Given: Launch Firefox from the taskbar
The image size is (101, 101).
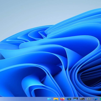Looking at the screenshot, I should tap(62, 99).
